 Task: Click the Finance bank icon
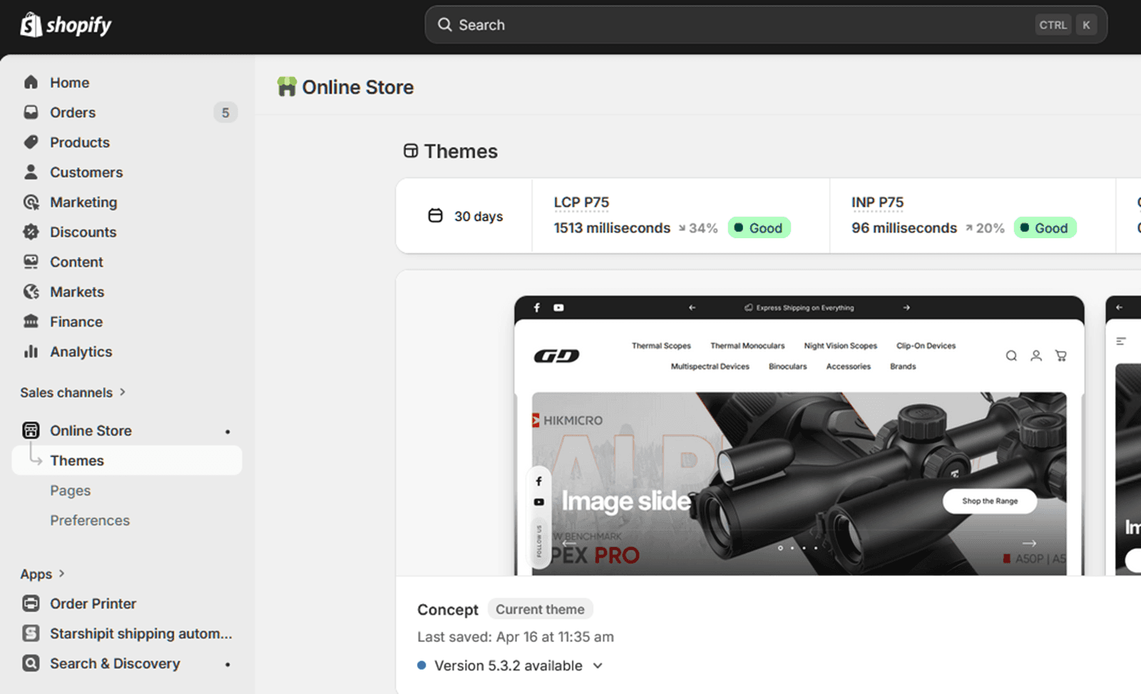[x=31, y=321]
